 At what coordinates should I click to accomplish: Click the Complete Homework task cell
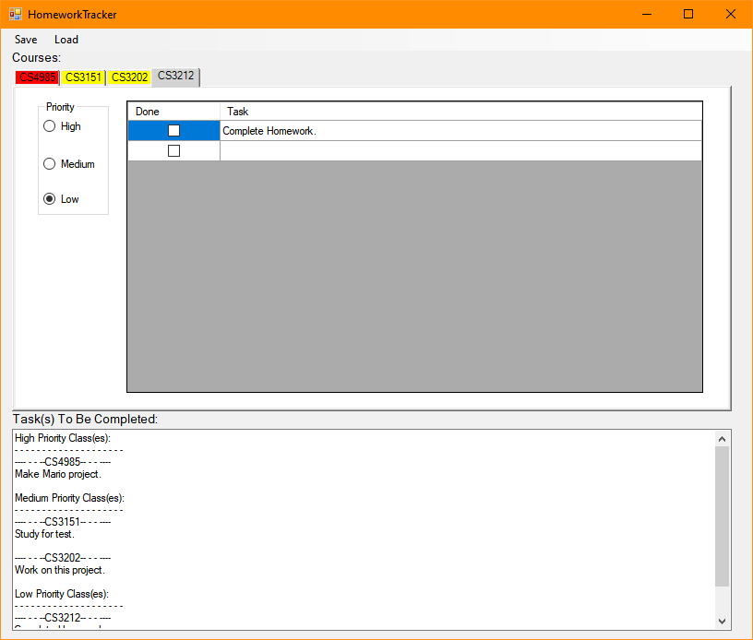[x=460, y=131]
